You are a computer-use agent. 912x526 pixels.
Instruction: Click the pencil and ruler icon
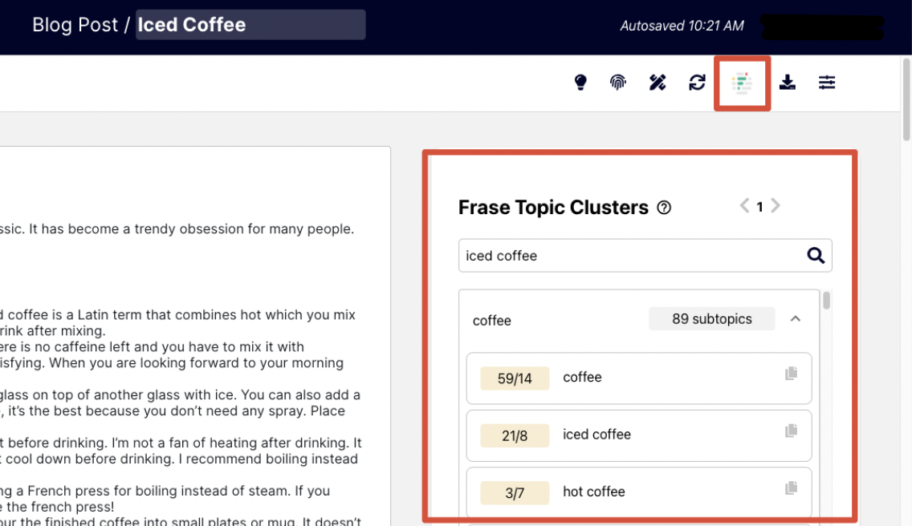[x=658, y=83]
